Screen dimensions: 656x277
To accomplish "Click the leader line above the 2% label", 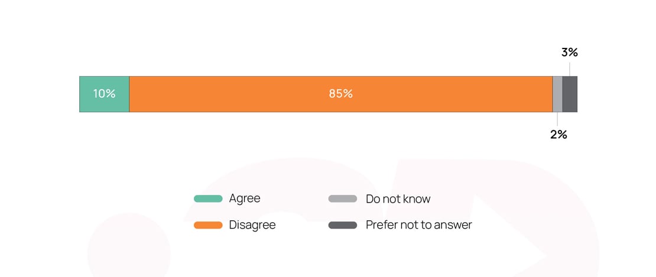I will pos(557,119).
